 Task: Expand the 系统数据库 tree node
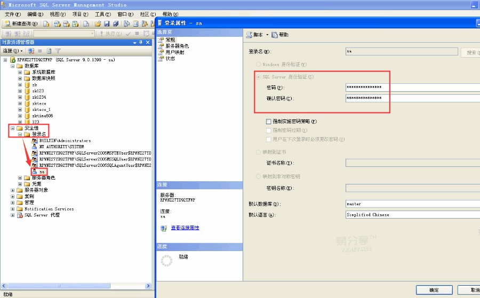[20, 72]
